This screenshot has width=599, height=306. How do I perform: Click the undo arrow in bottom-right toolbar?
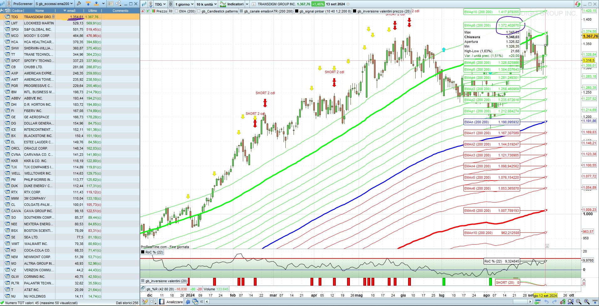[546, 302]
